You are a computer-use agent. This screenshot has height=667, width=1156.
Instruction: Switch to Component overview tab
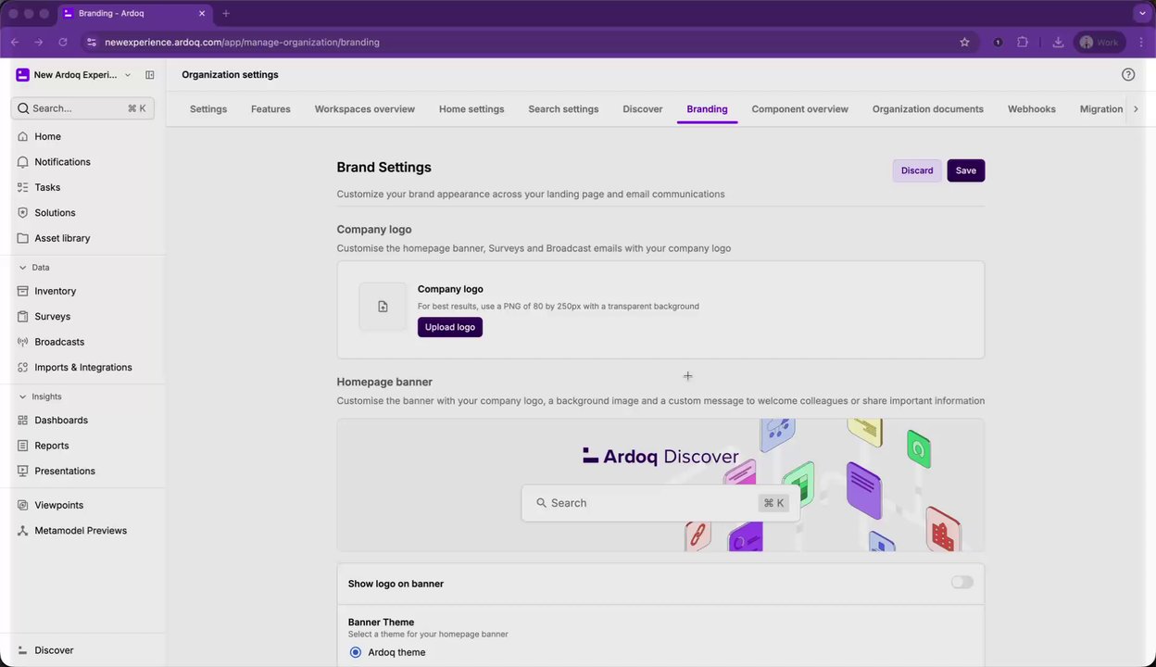[x=799, y=109]
